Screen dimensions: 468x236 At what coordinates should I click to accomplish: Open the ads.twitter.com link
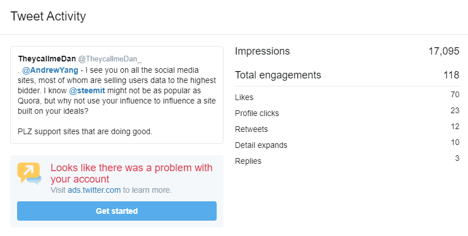click(x=94, y=190)
